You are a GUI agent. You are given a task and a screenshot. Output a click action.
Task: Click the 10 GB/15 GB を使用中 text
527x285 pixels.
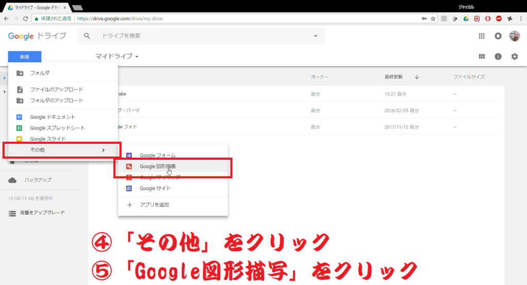(x=30, y=199)
